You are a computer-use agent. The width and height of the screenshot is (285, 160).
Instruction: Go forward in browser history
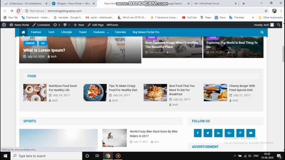pyautogui.click(x=12, y=11)
